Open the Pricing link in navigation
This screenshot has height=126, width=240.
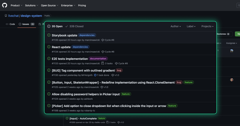[x=82, y=5]
